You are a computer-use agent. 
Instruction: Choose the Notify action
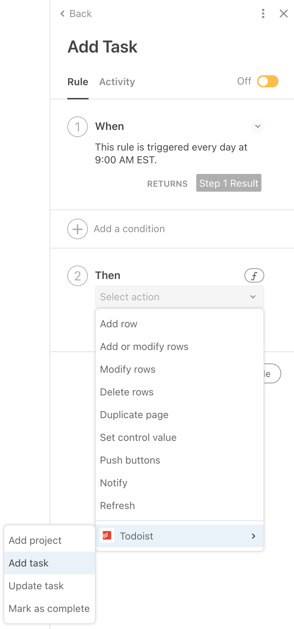(114, 483)
